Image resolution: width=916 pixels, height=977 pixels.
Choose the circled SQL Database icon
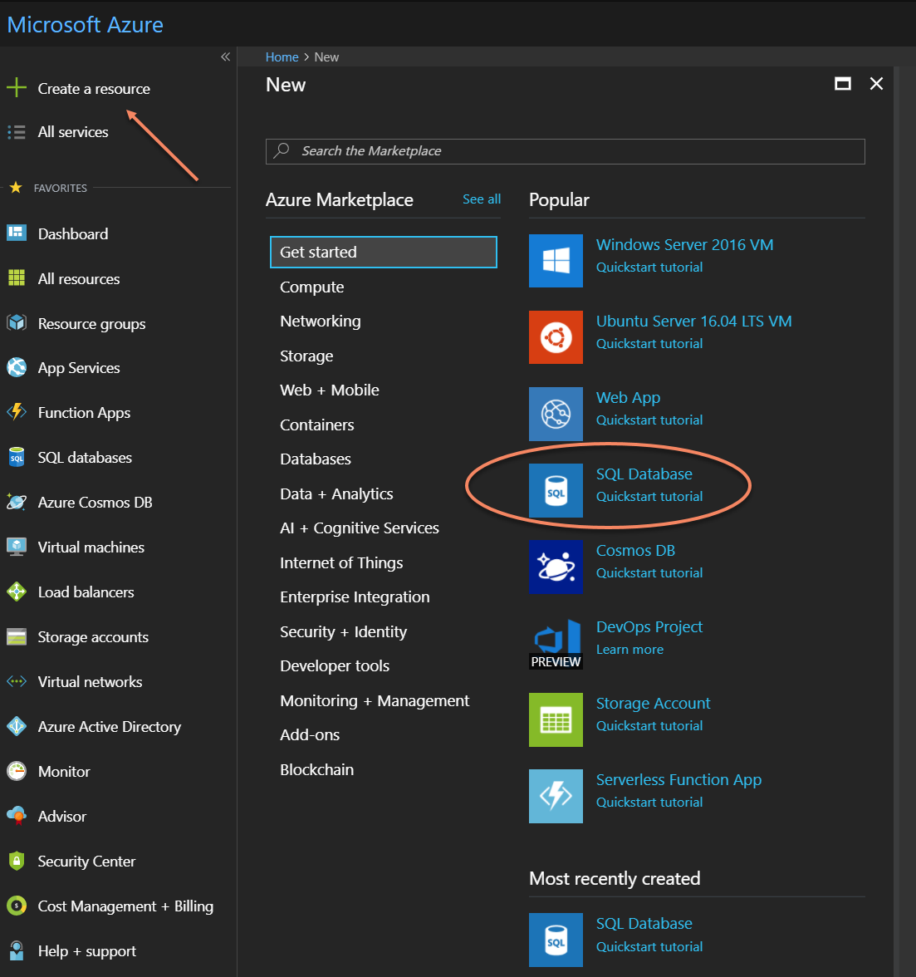tap(556, 490)
